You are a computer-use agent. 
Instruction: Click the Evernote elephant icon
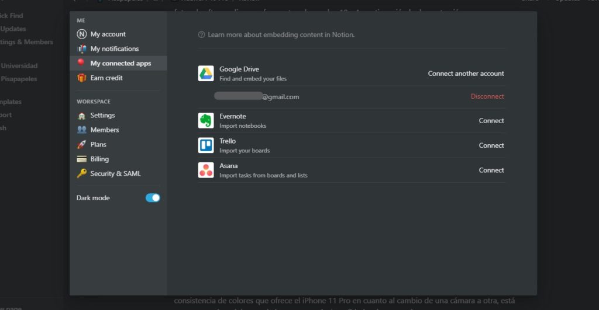click(x=206, y=121)
